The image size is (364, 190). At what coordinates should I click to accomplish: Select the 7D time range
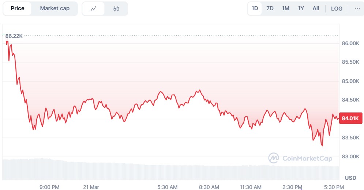(270, 8)
